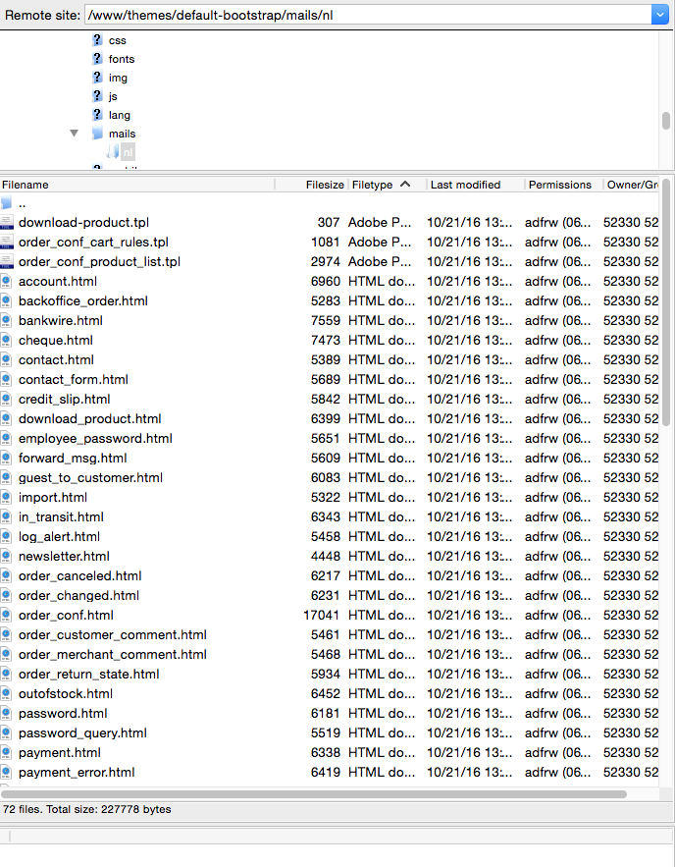Click employee_password.html file icon
This screenshot has width=675, height=867.
6,439
